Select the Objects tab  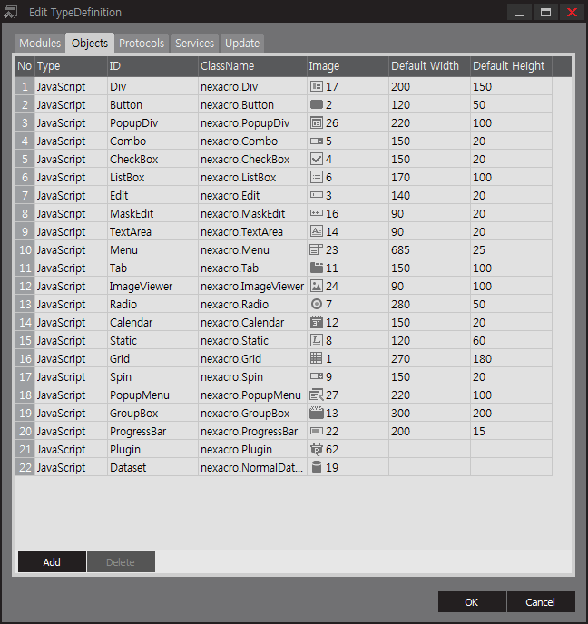tap(90, 43)
